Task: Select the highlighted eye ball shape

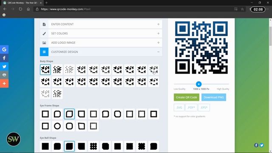Action: click(x=69, y=146)
